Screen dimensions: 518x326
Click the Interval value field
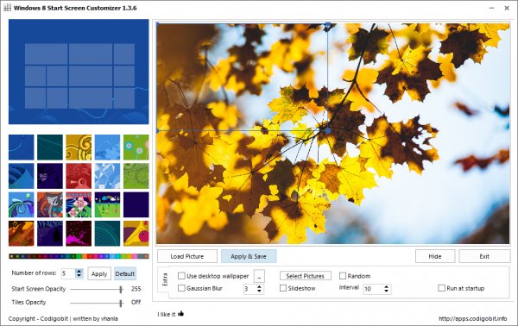click(x=373, y=289)
